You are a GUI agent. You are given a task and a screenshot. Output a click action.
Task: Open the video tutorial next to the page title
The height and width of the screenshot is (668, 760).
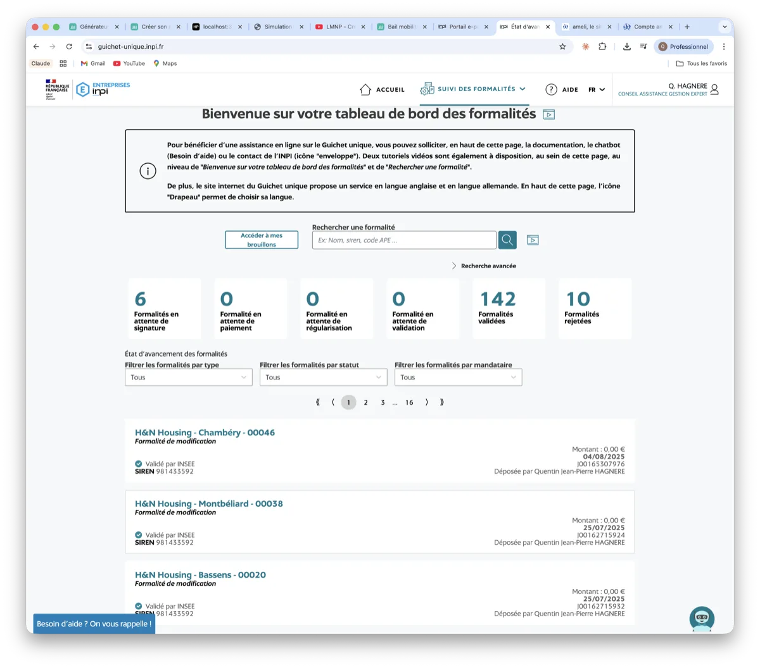[x=548, y=114]
